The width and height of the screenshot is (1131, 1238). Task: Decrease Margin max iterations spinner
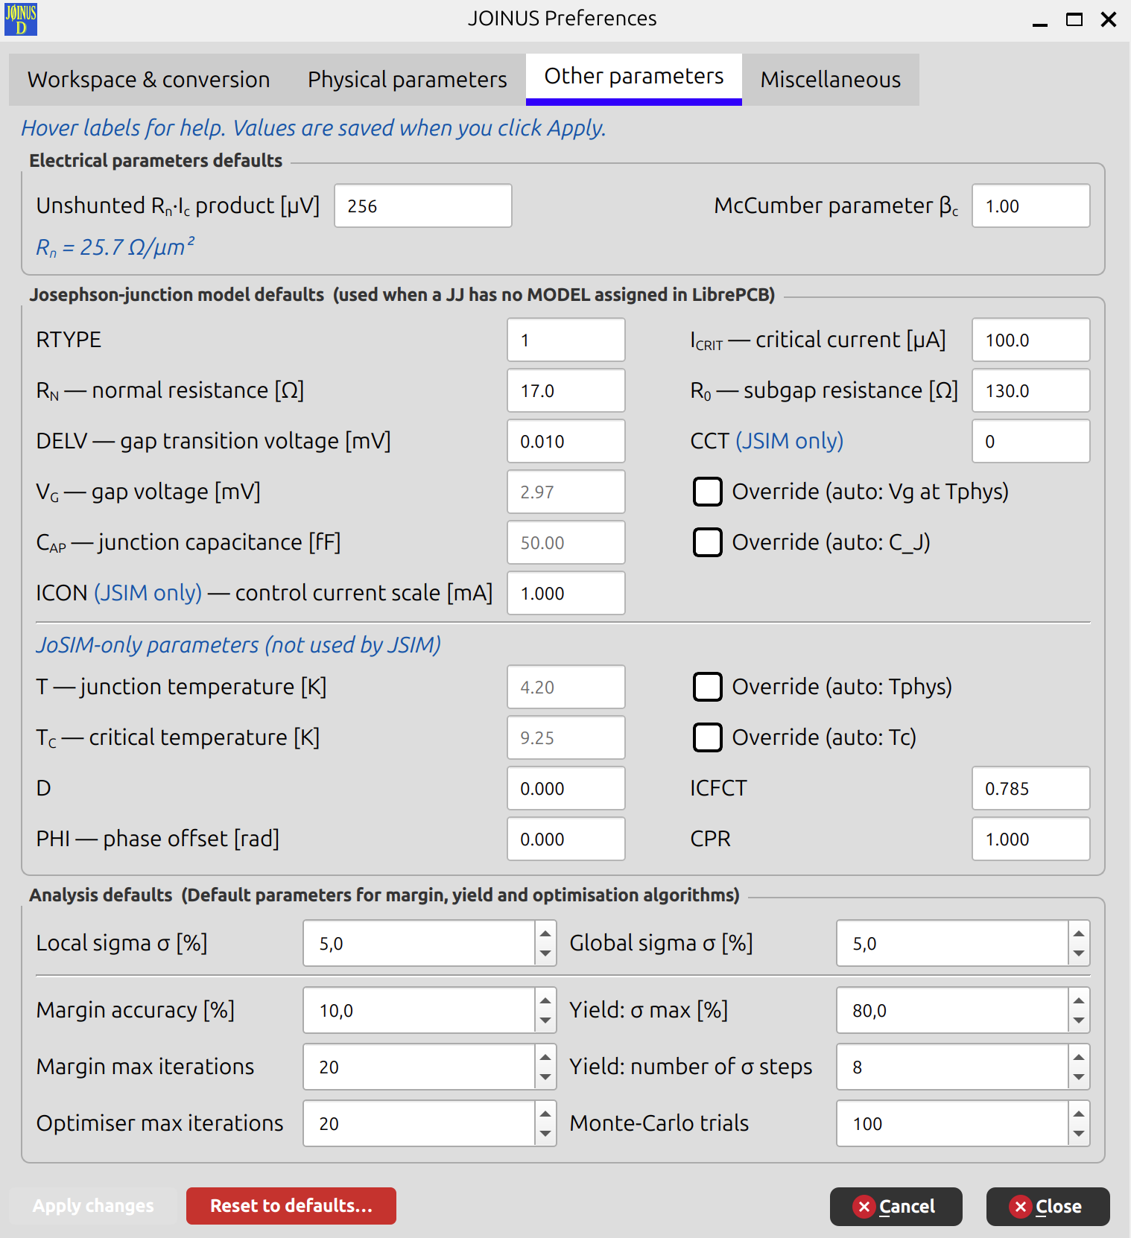pos(545,1077)
